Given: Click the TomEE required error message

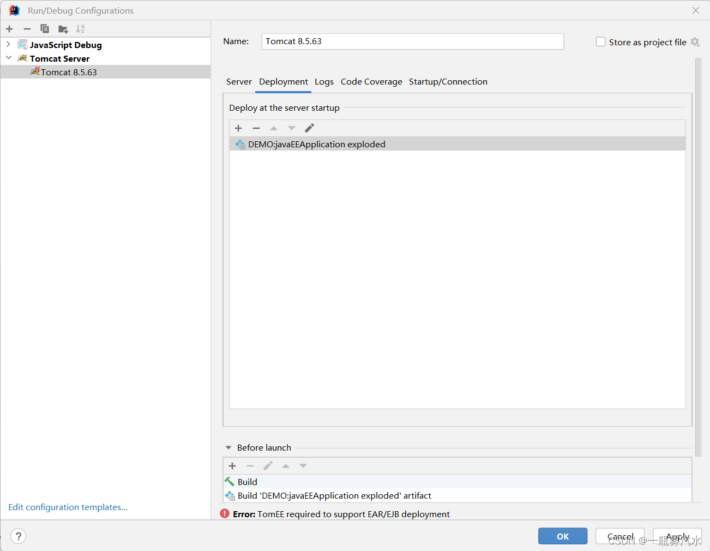Looking at the screenshot, I should point(341,514).
